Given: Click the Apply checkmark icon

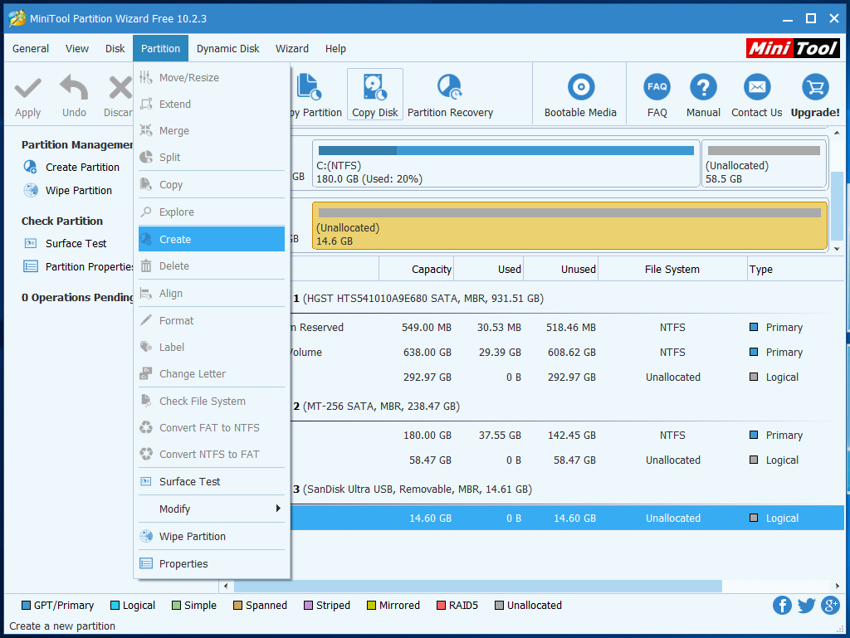Looking at the screenshot, I should tap(27, 88).
